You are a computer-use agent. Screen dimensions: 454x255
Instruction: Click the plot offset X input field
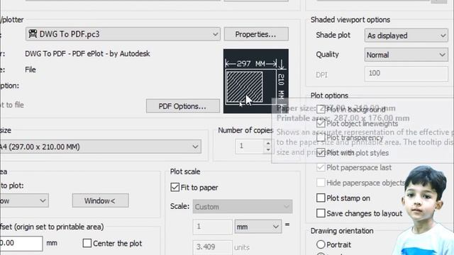pyautogui.click(x=21, y=243)
